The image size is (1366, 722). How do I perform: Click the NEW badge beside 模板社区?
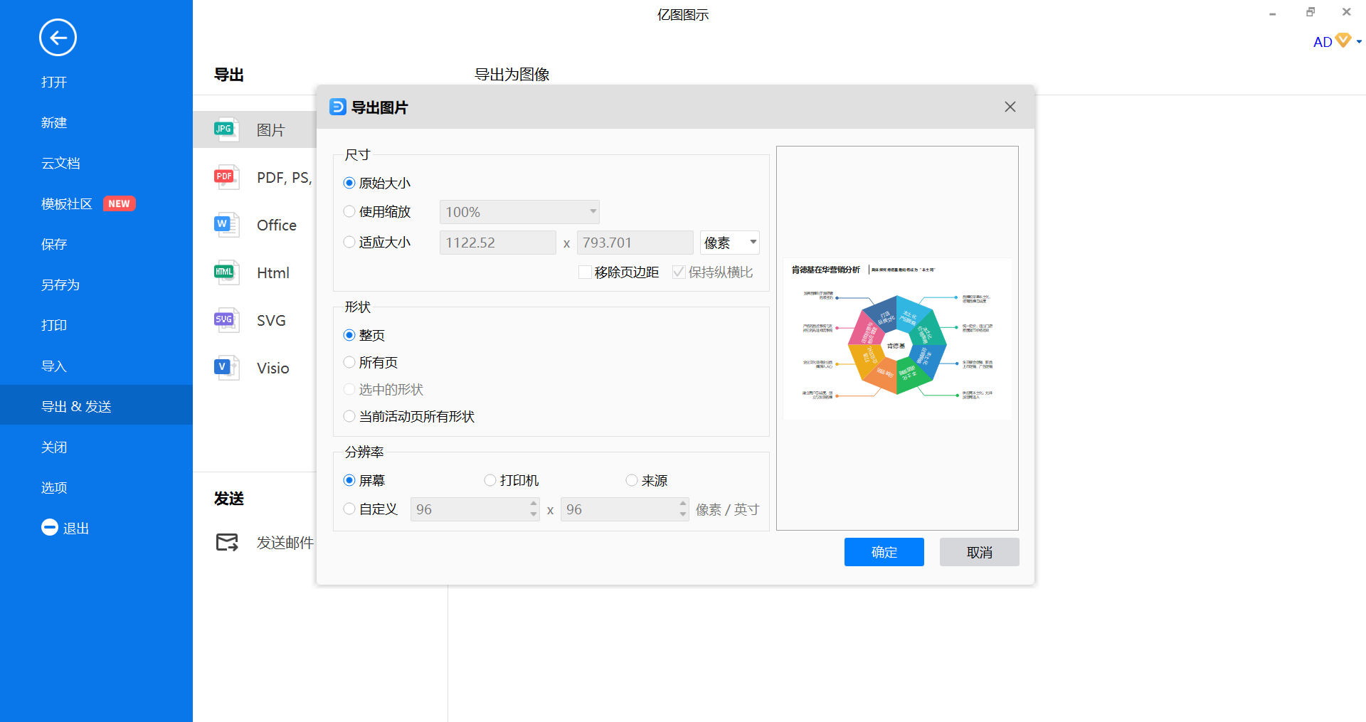119,203
